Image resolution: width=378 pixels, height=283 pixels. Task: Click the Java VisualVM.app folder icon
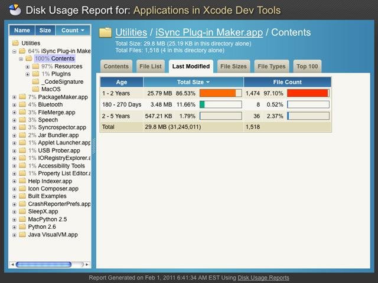pos(22,235)
